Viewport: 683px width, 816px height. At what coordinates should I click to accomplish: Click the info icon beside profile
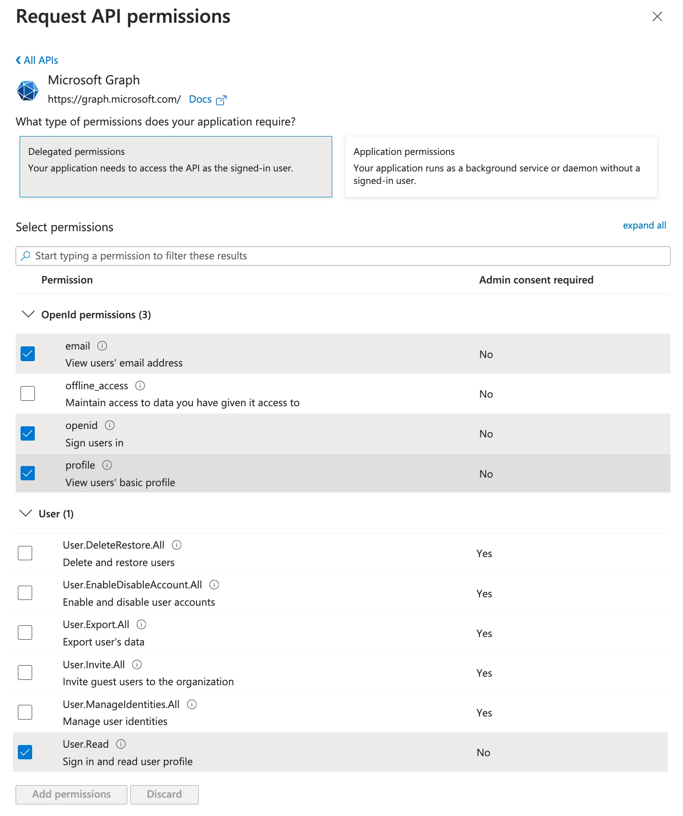click(x=107, y=465)
